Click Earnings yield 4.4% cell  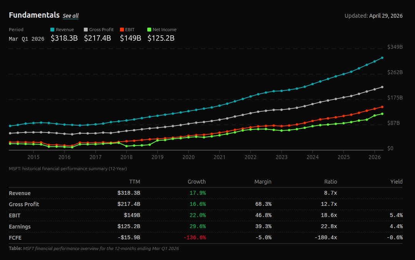click(x=396, y=227)
